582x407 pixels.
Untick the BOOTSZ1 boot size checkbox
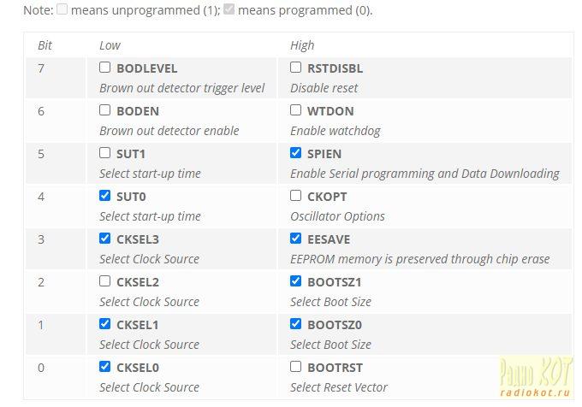tap(295, 281)
